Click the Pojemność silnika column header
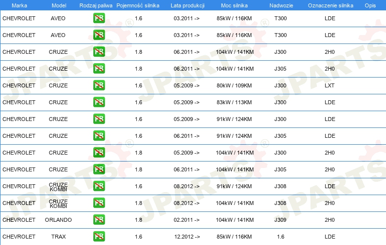The height and width of the screenshot is (245, 386). pos(138,5)
